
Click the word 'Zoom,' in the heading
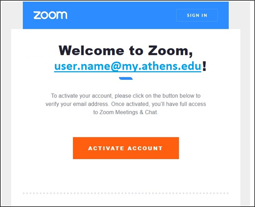(170, 51)
